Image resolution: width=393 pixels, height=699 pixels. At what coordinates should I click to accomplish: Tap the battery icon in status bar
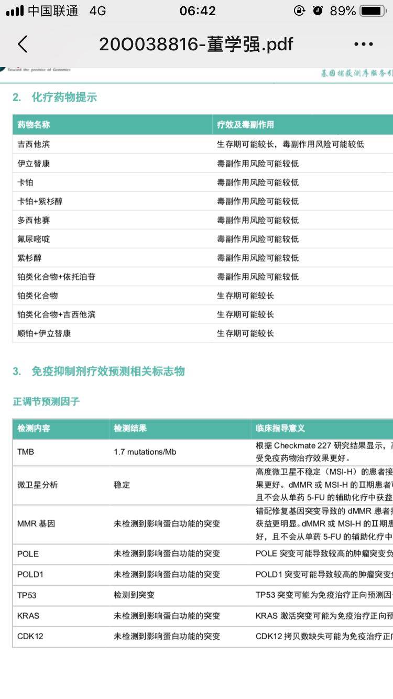(373, 11)
